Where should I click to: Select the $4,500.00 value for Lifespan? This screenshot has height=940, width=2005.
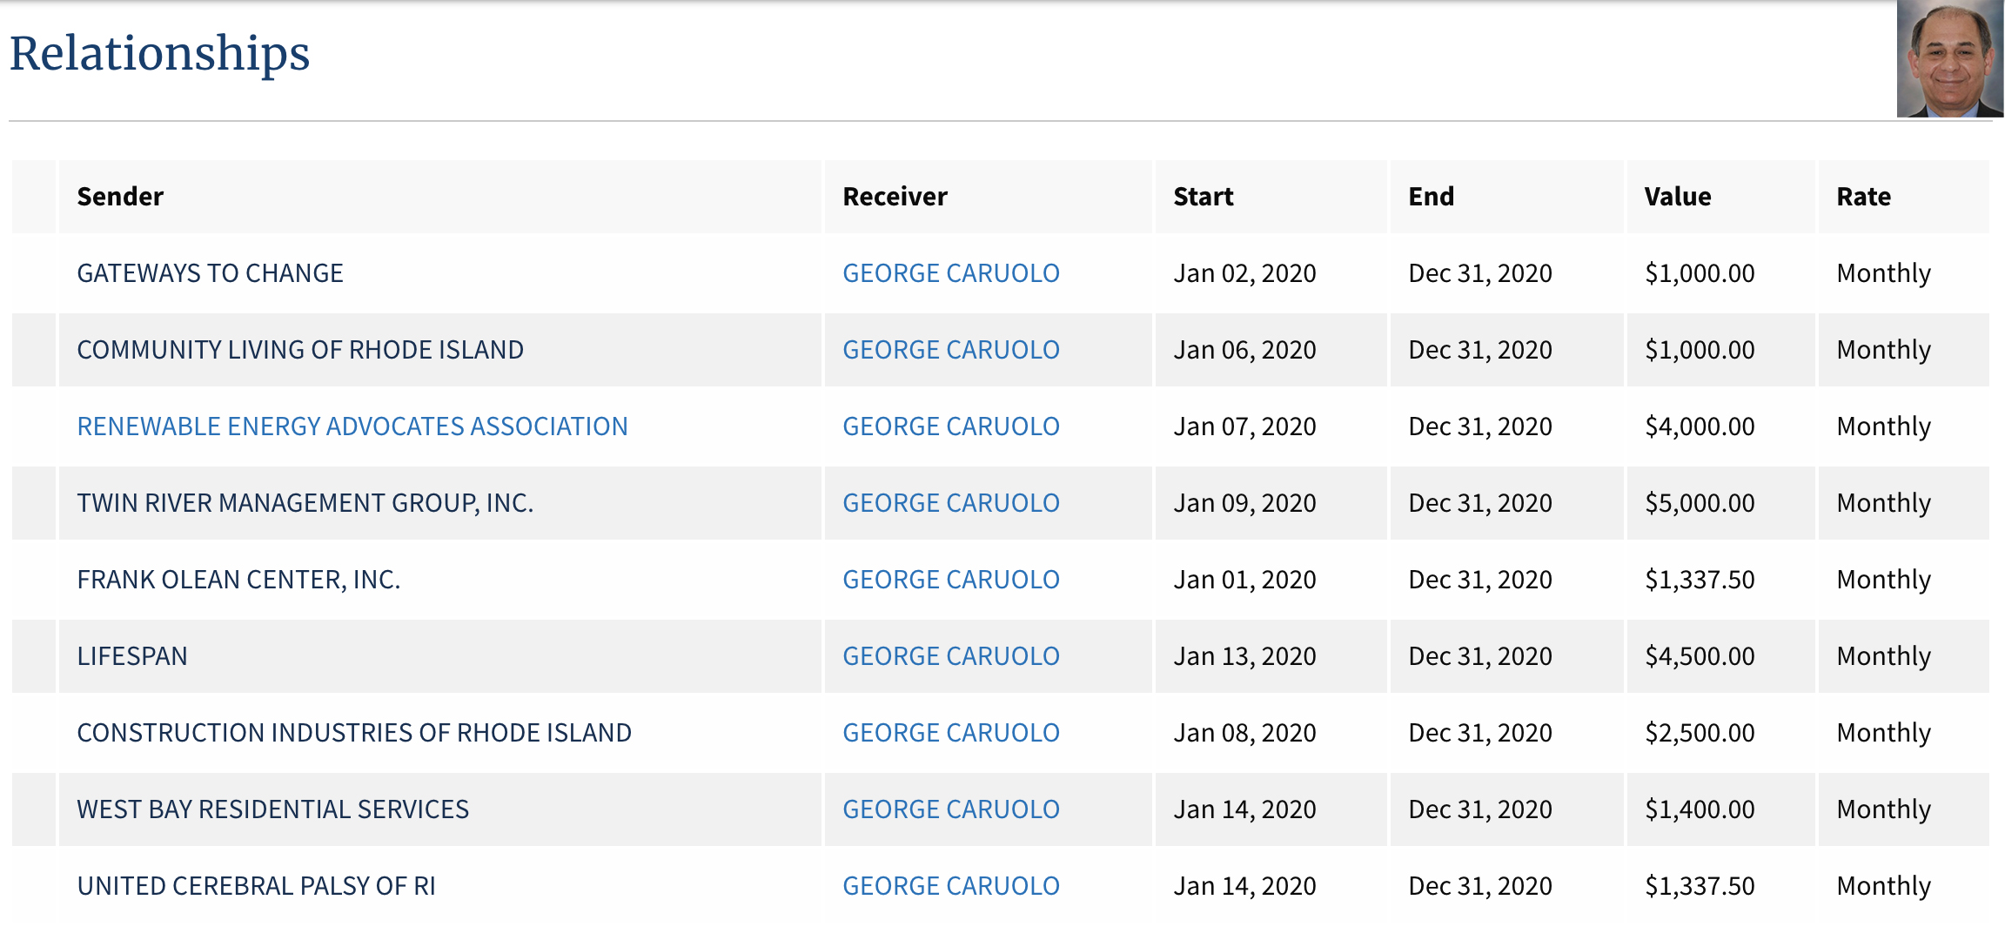coord(1699,656)
